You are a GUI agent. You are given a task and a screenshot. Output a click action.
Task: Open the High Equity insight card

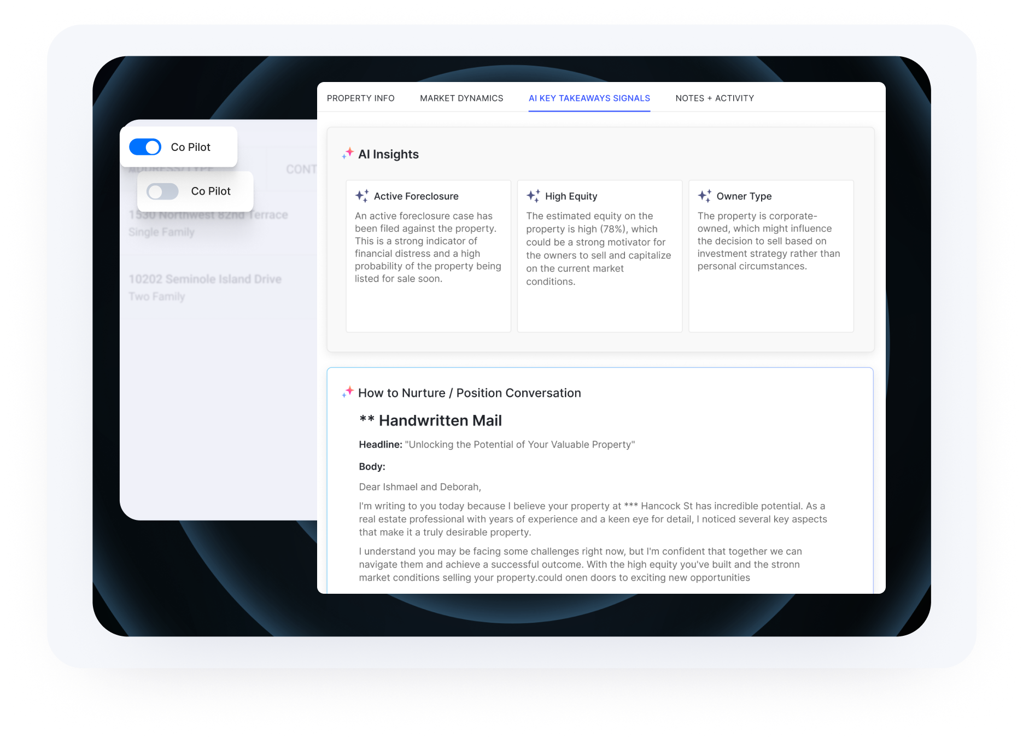(599, 256)
